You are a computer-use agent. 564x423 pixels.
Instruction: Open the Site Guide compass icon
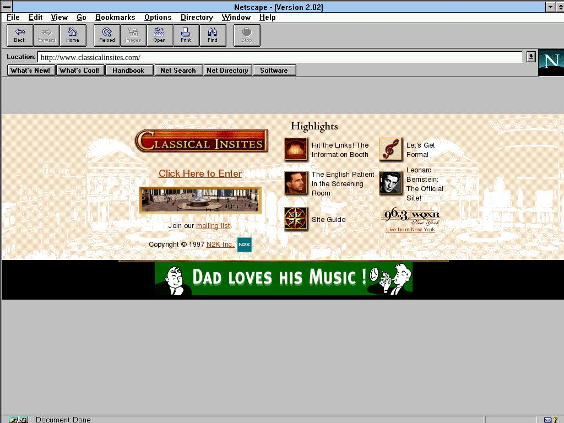pyautogui.click(x=296, y=219)
